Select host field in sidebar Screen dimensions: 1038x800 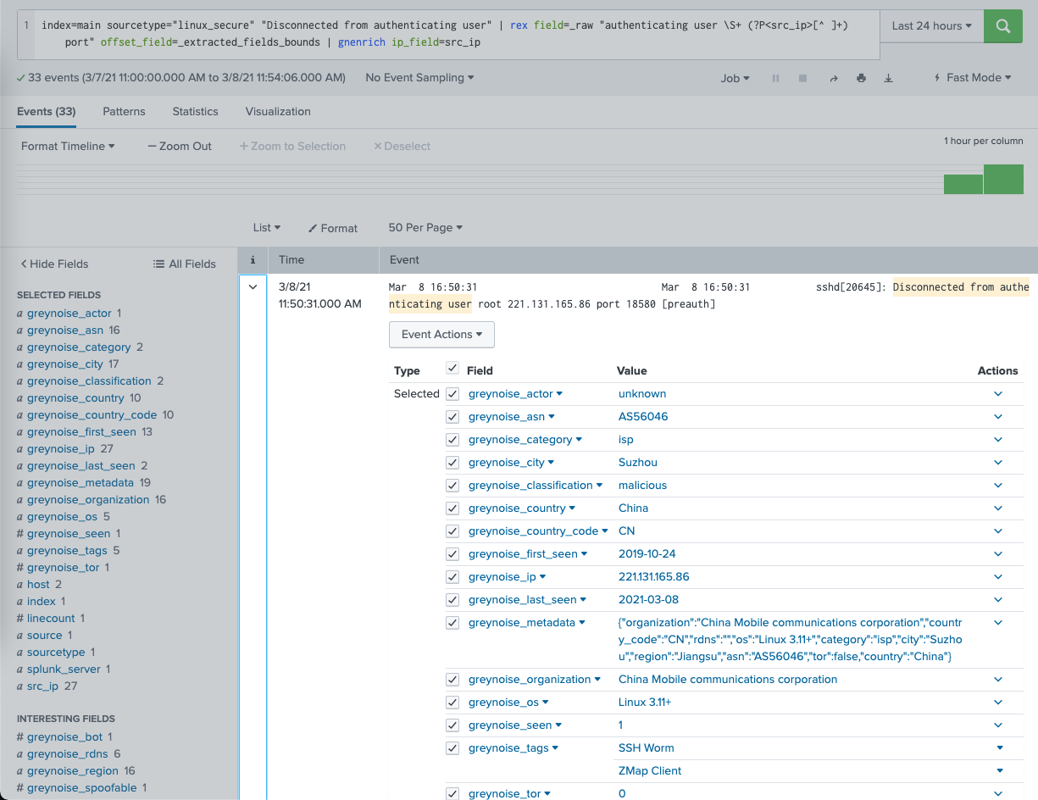(38, 585)
